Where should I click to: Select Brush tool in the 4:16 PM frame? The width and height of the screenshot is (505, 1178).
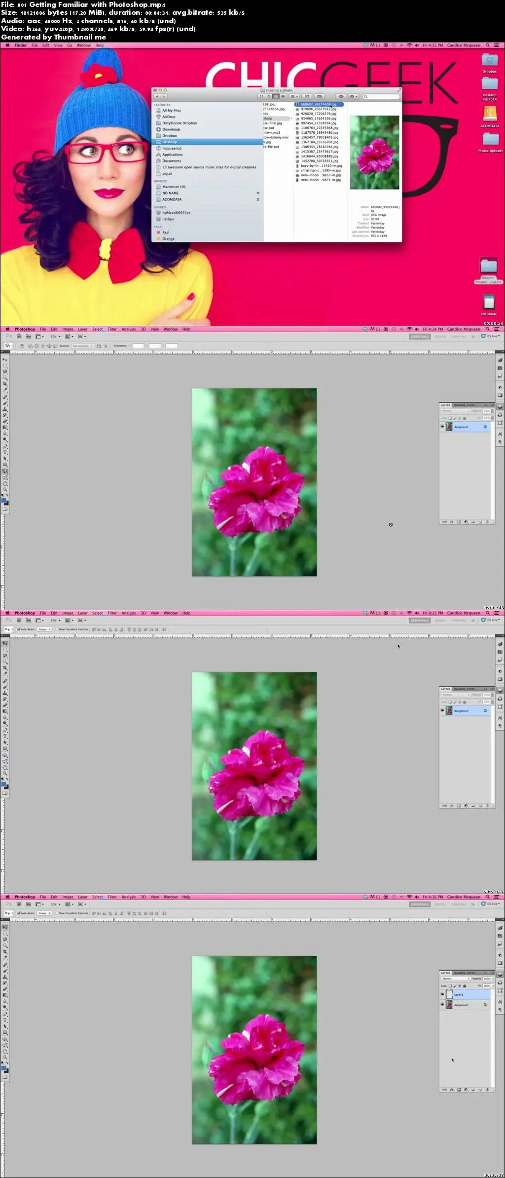click(5, 971)
